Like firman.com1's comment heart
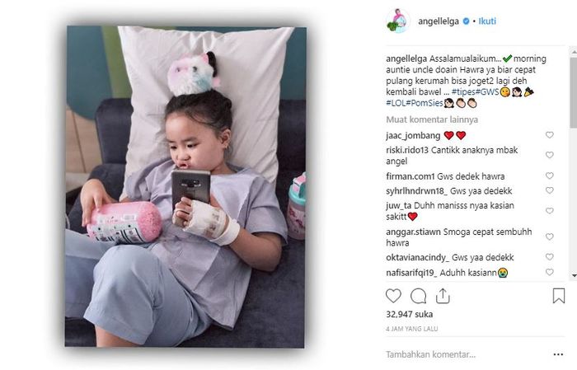Viewport: 577px width, 370px height. 550,176
